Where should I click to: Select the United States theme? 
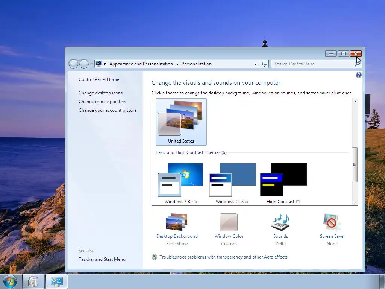point(181,122)
